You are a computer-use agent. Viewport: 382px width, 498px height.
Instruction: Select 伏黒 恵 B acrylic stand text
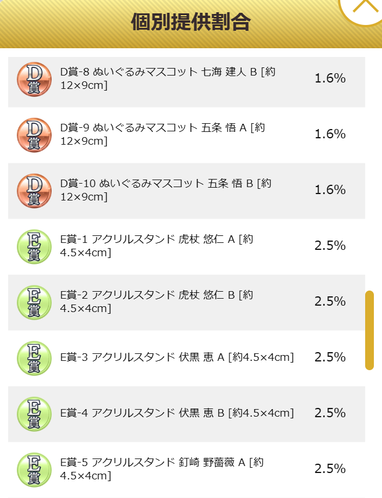point(177,413)
